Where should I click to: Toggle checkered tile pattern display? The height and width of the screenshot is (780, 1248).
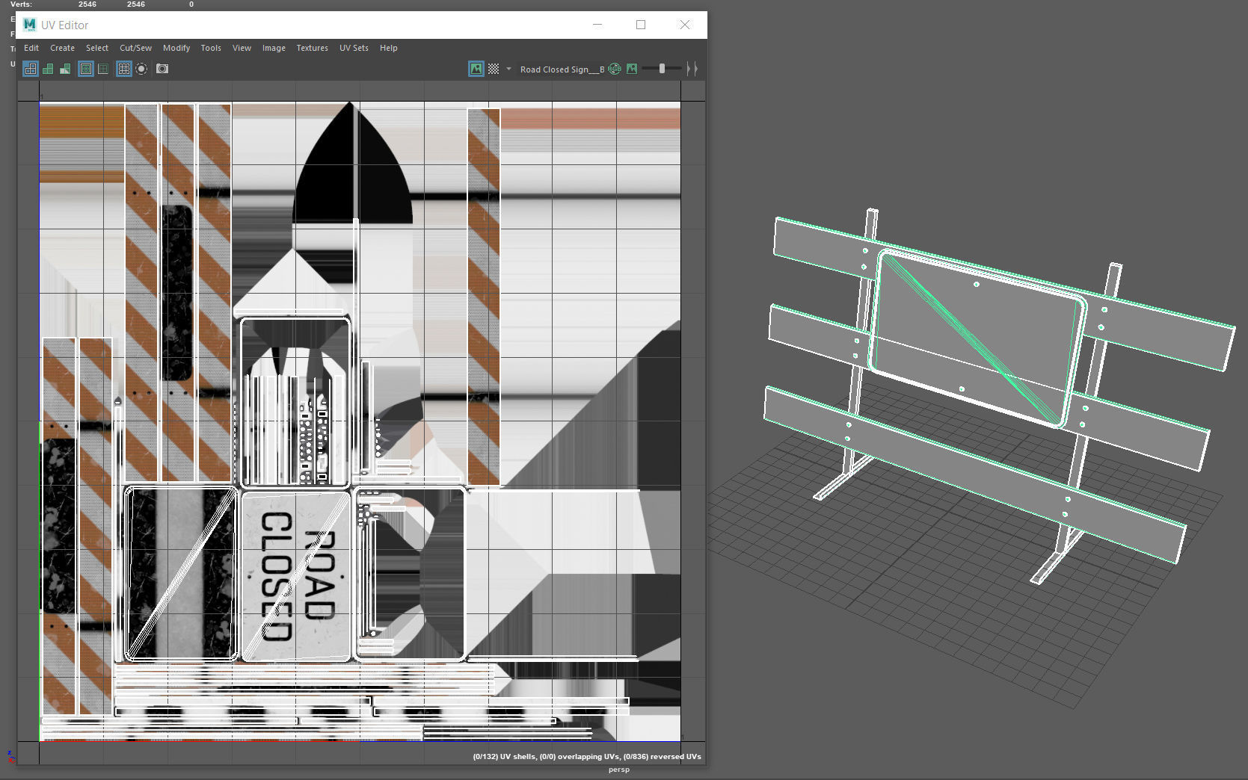point(494,69)
